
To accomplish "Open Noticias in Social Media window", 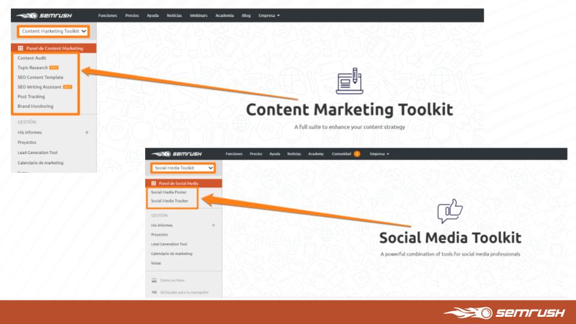I will (294, 154).
